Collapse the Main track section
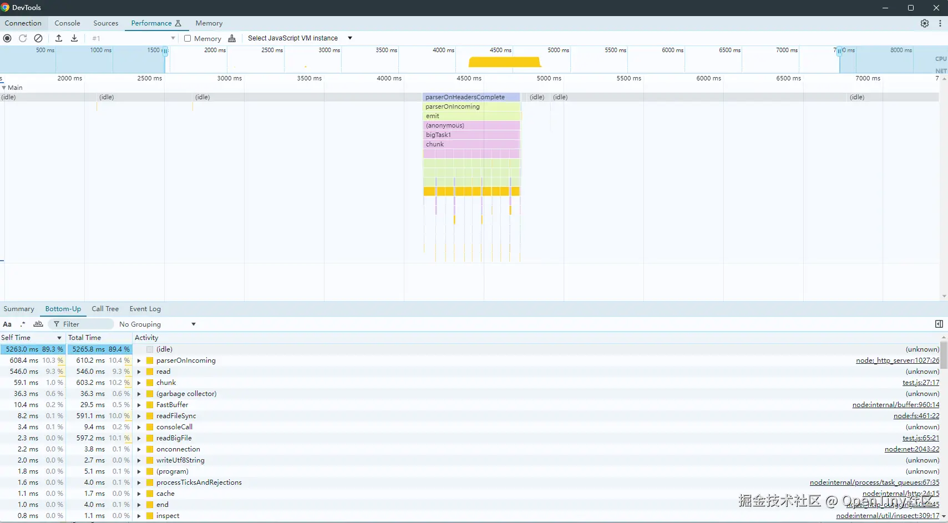 tap(4, 88)
